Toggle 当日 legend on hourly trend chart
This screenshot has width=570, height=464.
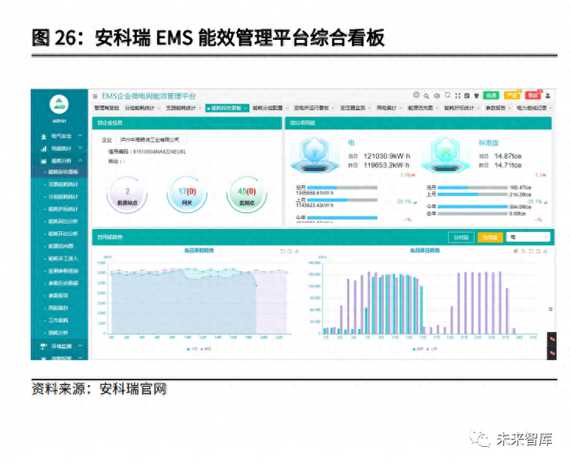pos(192,349)
